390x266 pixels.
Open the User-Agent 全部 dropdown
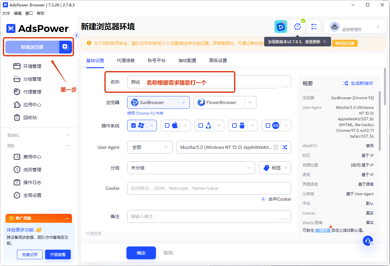tap(150, 147)
